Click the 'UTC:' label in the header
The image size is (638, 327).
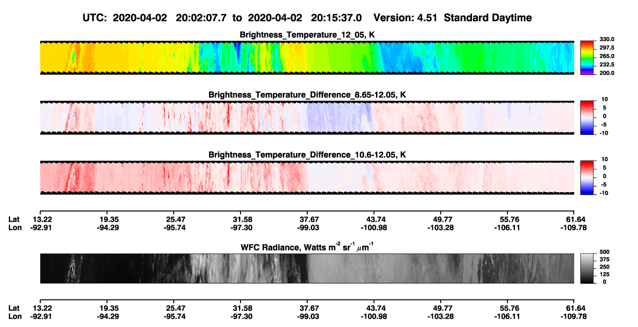coord(95,18)
